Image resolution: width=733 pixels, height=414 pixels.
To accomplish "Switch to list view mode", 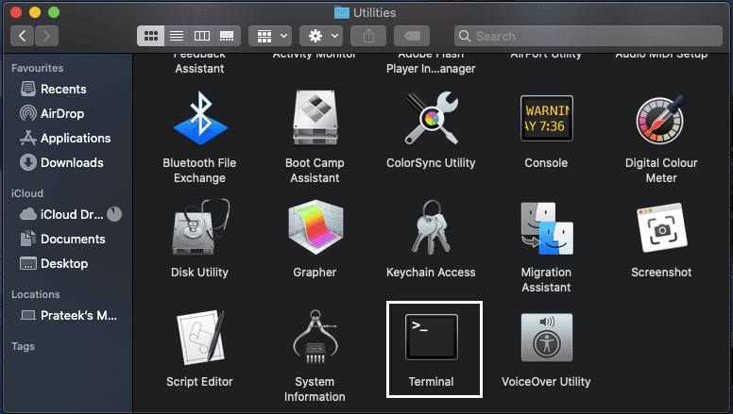I will pyautogui.click(x=176, y=36).
